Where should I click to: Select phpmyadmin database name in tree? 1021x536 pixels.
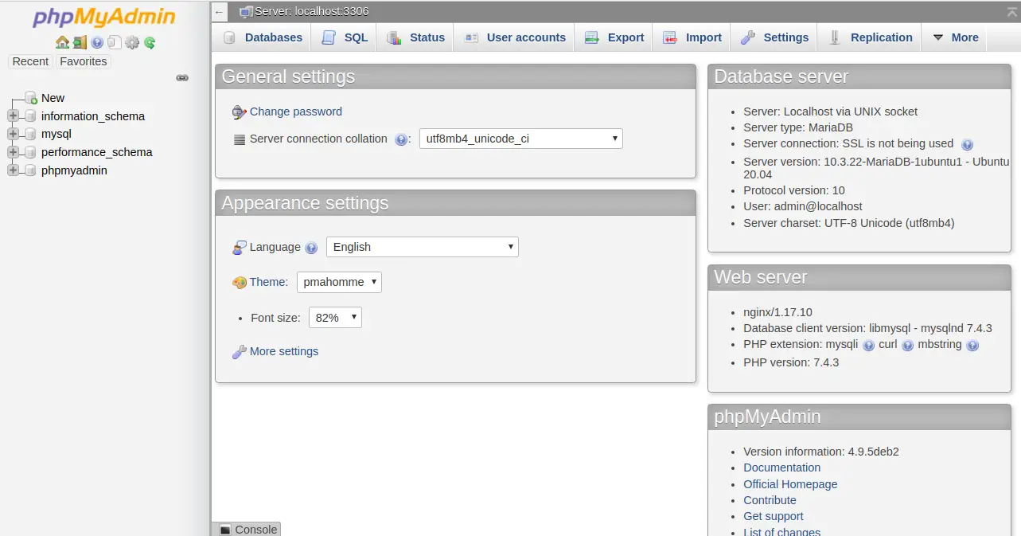tap(74, 170)
